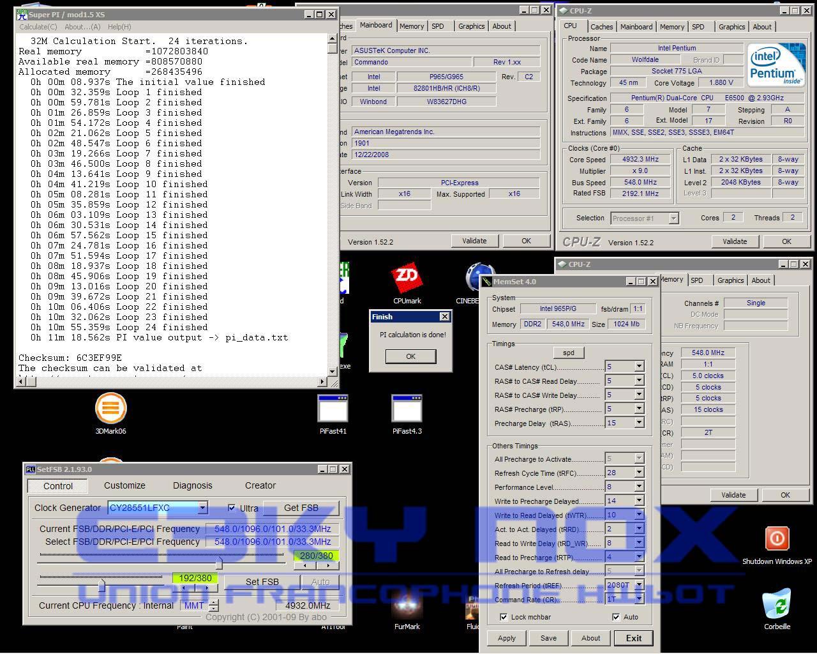
Task: Close the Finish dialog with X
Action: point(445,317)
